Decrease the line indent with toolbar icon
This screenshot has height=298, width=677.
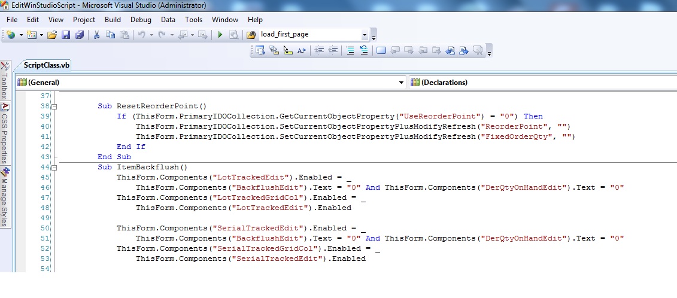pos(319,50)
